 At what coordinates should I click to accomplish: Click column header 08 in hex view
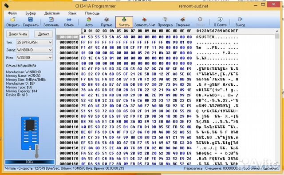(x=140, y=31)
